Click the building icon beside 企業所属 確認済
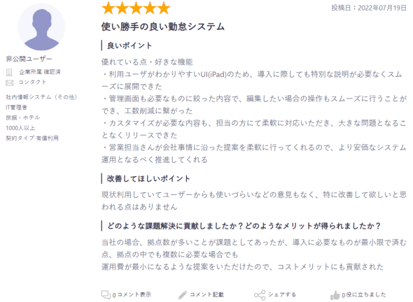This screenshot has width=413, height=302. coord(9,72)
